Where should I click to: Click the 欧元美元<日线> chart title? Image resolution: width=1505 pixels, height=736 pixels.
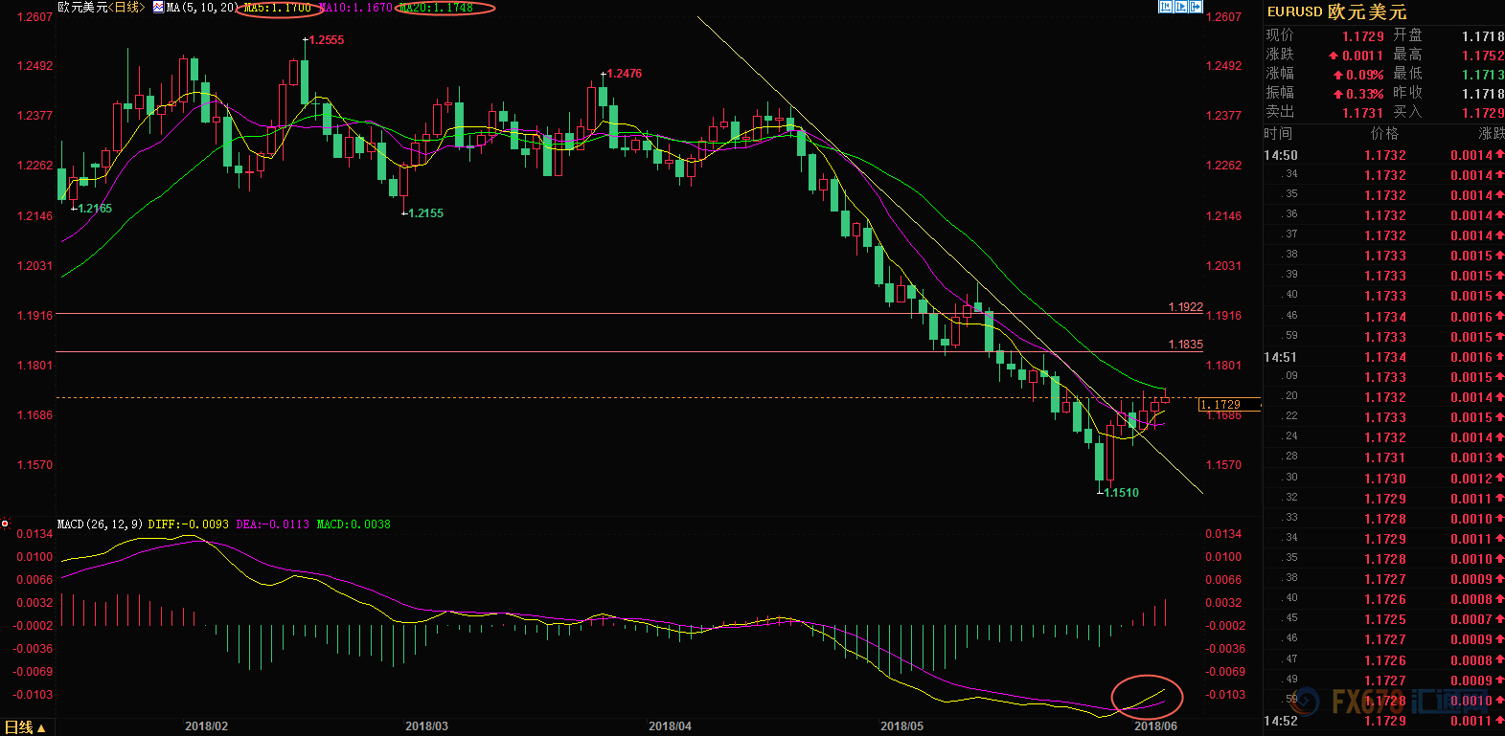(x=102, y=8)
